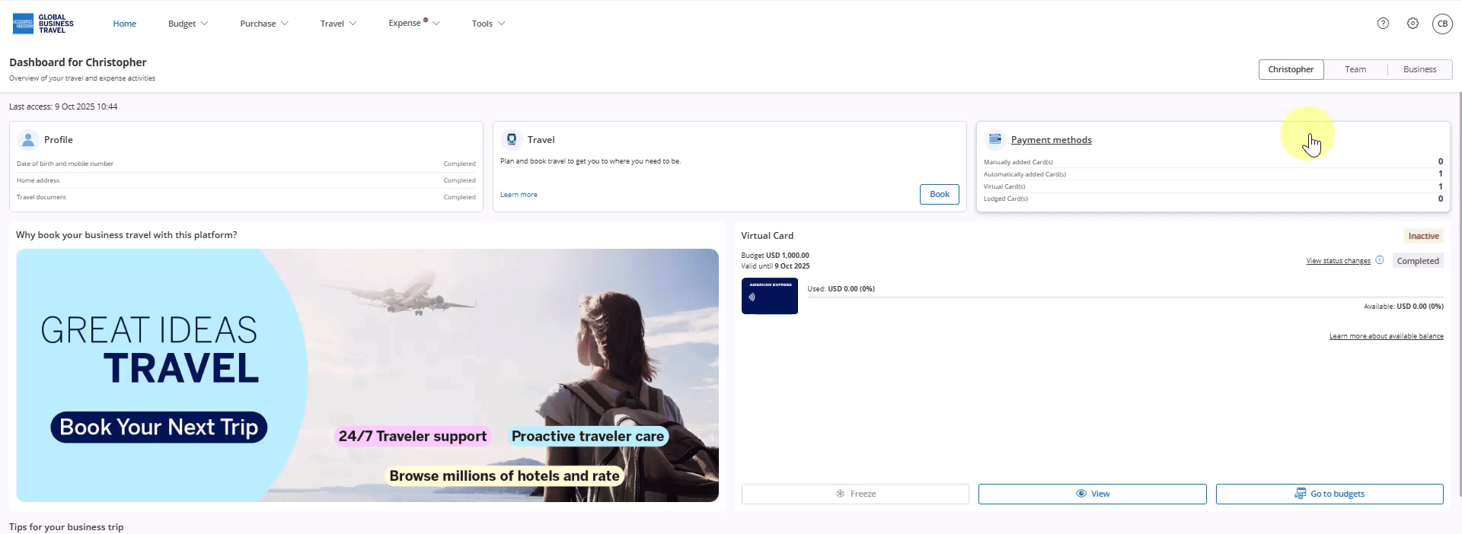
Task: Click the Payment methods card icon
Action: [994, 139]
